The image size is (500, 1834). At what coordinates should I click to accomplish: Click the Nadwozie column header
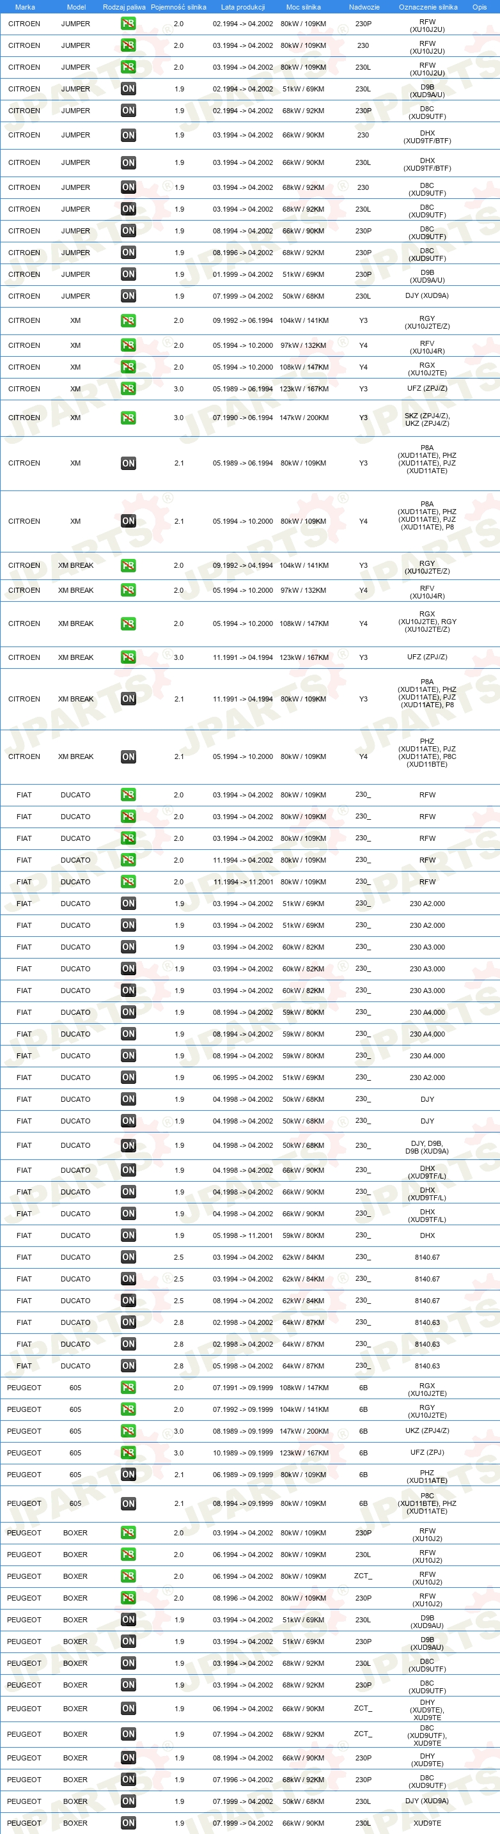364,7
